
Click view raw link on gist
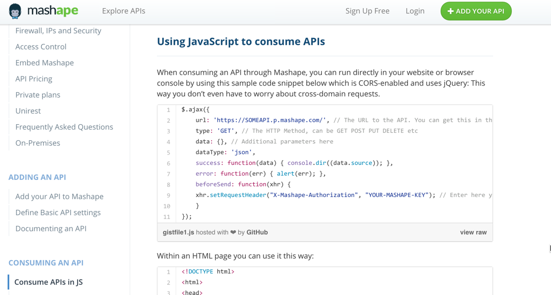(473, 232)
